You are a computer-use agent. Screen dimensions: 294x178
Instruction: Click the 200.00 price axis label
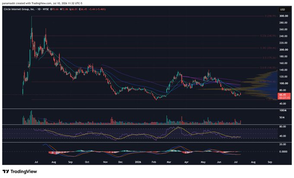coord(284,50)
